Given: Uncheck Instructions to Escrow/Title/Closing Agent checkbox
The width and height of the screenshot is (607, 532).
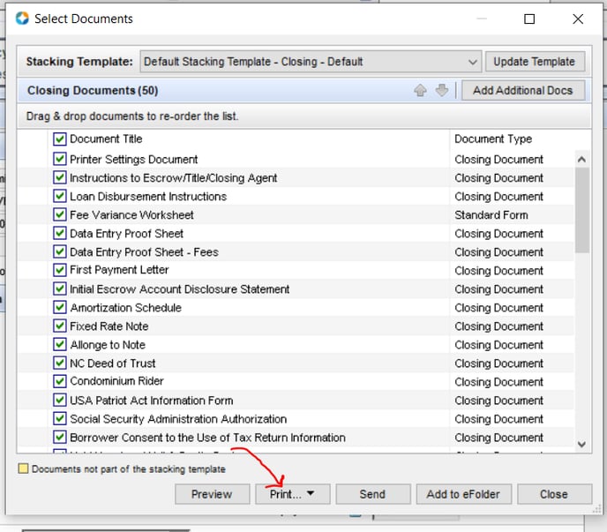Looking at the screenshot, I should 60,177.
